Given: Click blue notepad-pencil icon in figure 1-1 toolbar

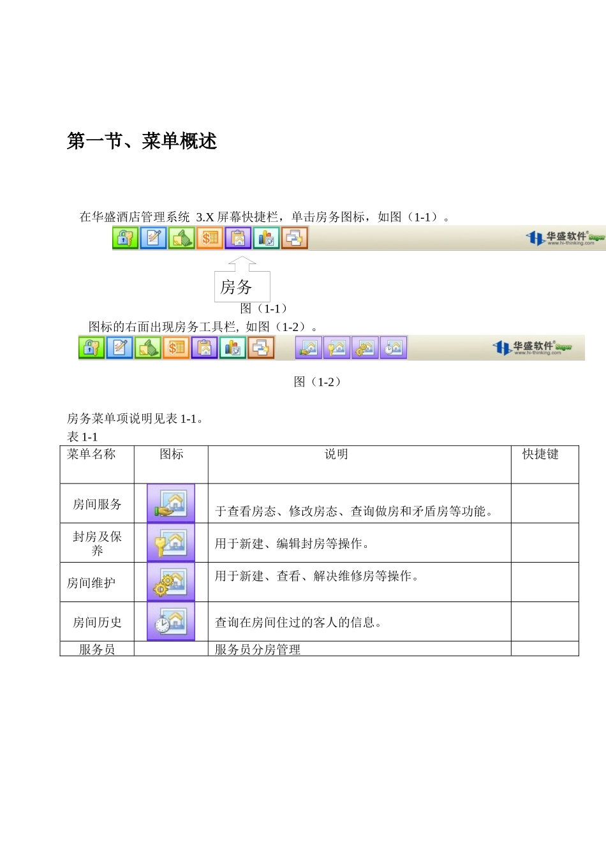Looking at the screenshot, I should tap(153, 238).
